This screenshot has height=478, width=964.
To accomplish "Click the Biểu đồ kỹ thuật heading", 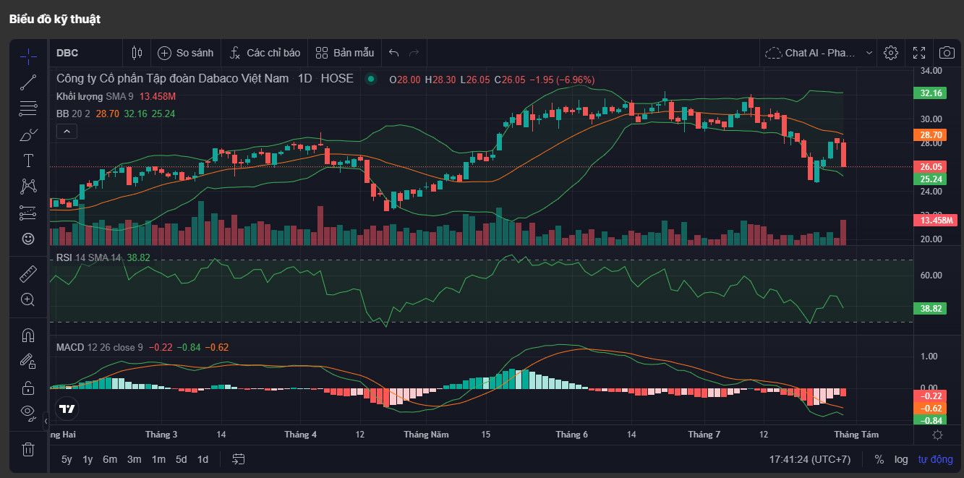I will (55, 19).
